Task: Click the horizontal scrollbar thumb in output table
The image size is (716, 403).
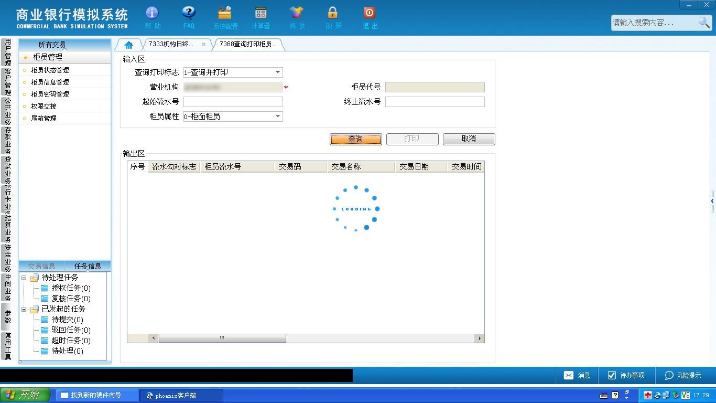Action: pos(222,338)
